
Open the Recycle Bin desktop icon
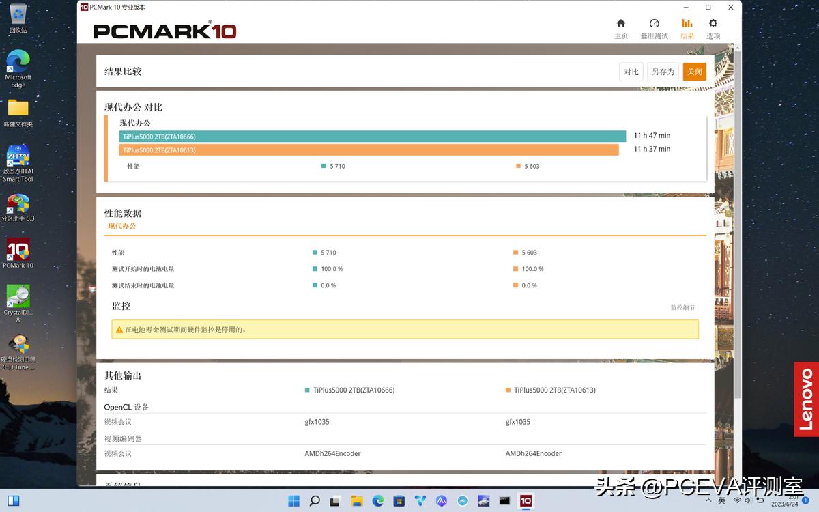(18, 18)
